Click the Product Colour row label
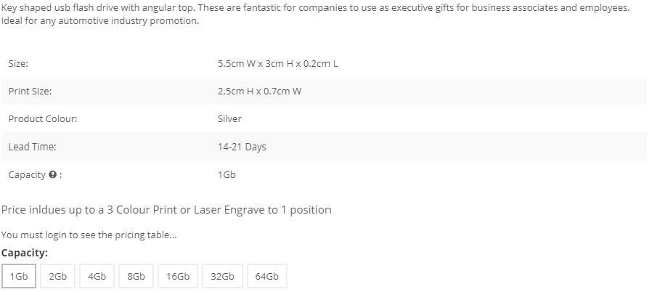The width and height of the screenshot is (652, 292). click(x=43, y=119)
